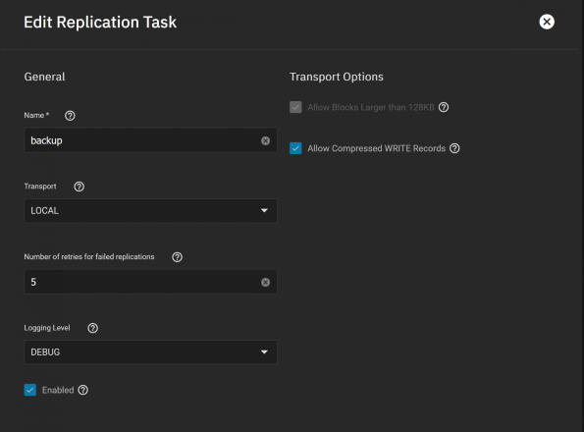Click the Transport dropdown arrow

click(264, 210)
